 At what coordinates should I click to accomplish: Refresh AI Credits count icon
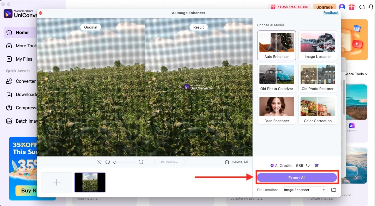[x=308, y=165]
